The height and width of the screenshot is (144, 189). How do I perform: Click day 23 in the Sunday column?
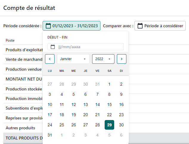(121, 115)
